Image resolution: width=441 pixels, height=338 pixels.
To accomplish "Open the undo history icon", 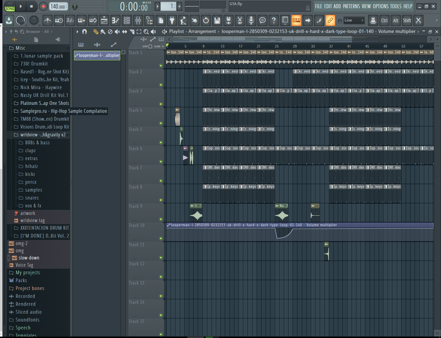I will pos(206,20).
